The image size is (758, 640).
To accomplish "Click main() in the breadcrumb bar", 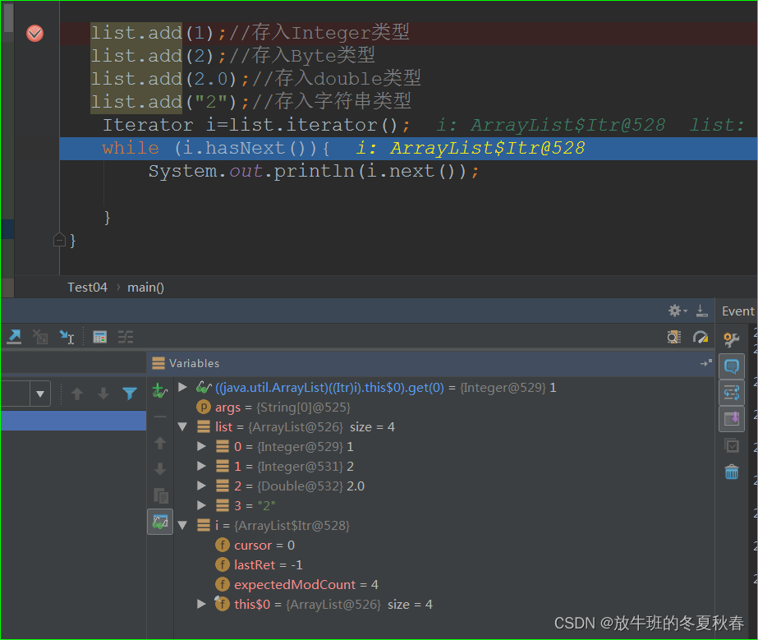I will click(145, 288).
